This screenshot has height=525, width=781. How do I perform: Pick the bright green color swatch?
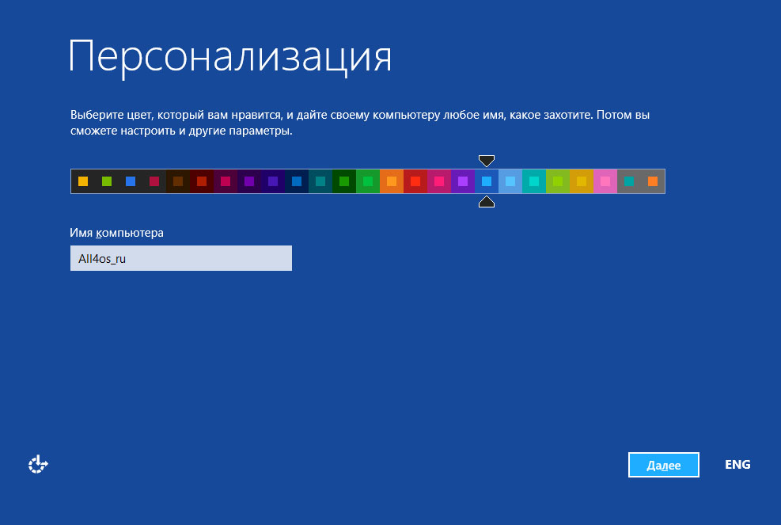point(368,181)
